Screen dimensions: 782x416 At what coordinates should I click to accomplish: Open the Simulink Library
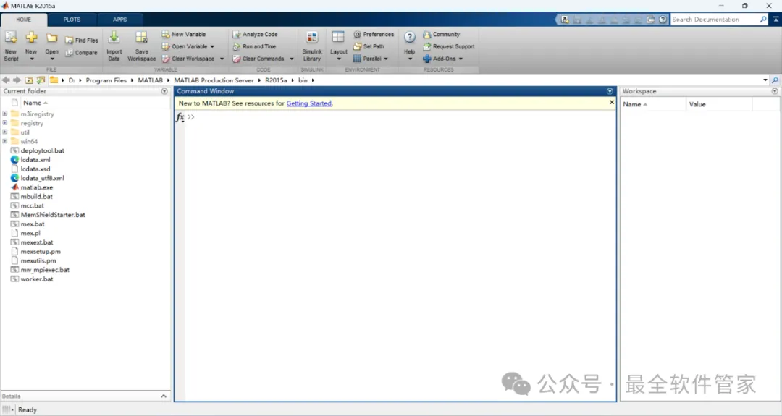click(x=312, y=46)
